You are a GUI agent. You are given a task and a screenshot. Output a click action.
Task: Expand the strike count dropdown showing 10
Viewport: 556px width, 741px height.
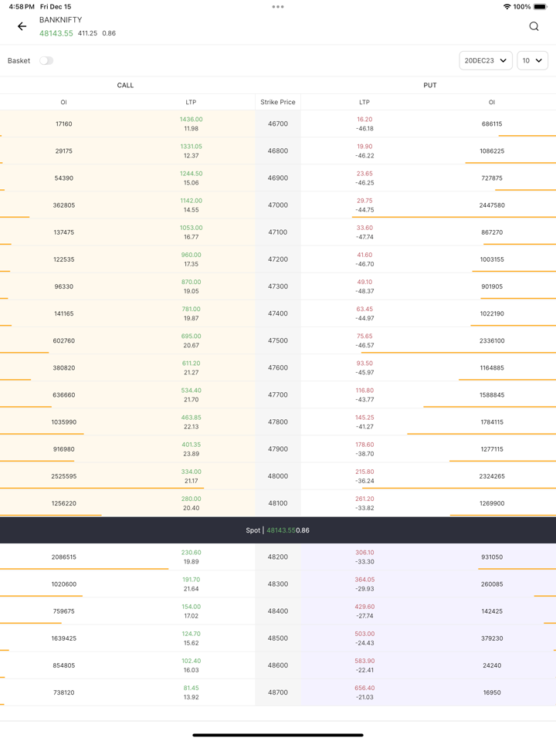pyautogui.click(x=532, y=60)
